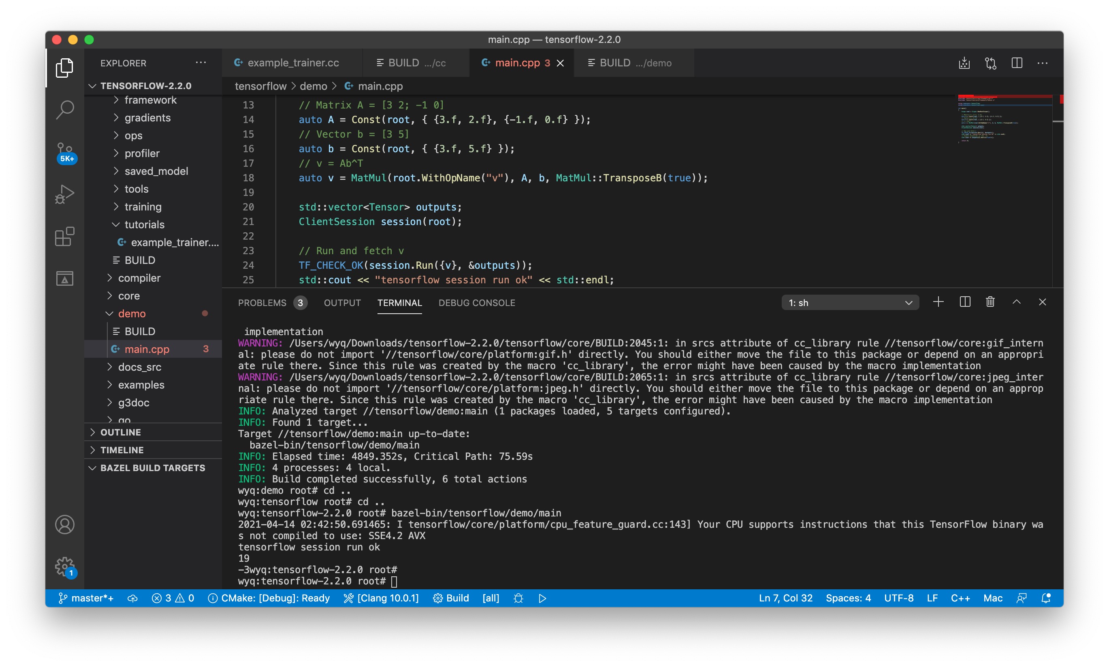Viewport: 1109px width, 667px height.
Task: Select terminal from '1: sh' dropdown
Action: coord(850,303)
